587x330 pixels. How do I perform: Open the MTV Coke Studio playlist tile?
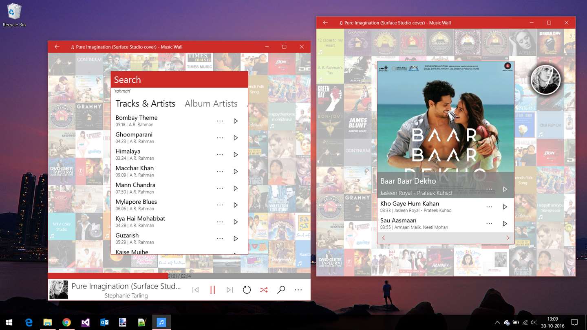[62, 226]
